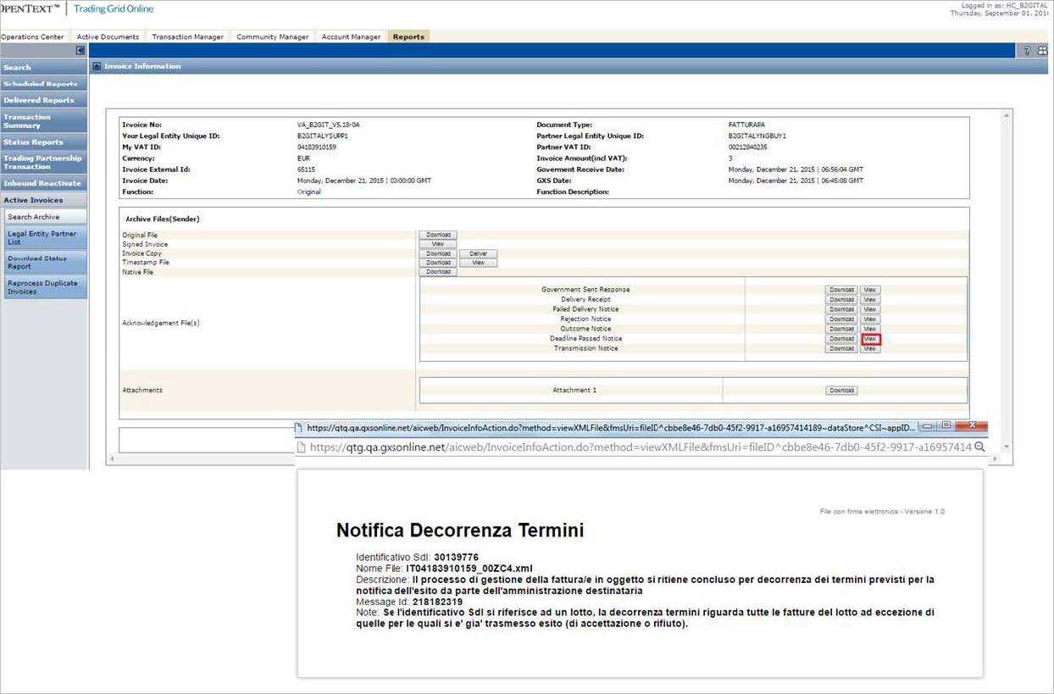Screen dimensions: 1054x694
Task: Click Invoice External Id value 65115
Action: 304,169
